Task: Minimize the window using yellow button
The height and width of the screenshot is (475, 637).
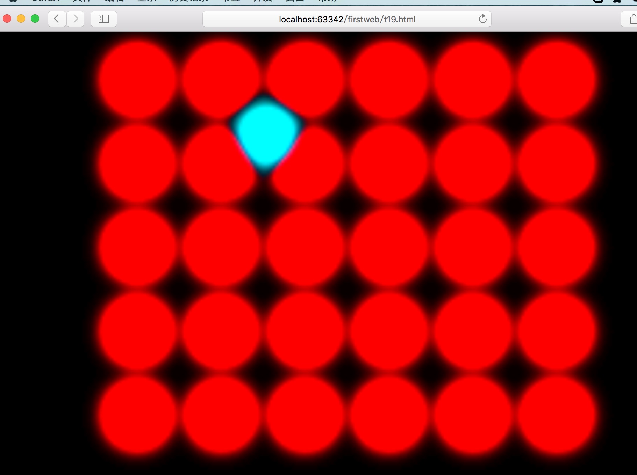Action: click(21, 19)
